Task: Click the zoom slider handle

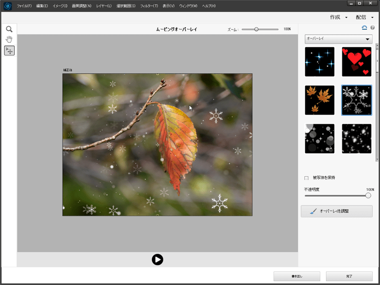Action: pos(256,29)
